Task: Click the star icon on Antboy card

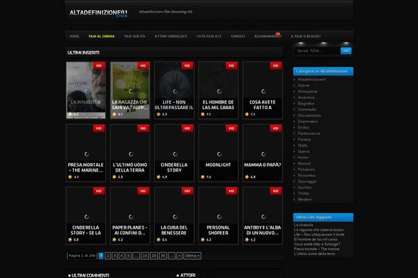Action: (247, 240)
